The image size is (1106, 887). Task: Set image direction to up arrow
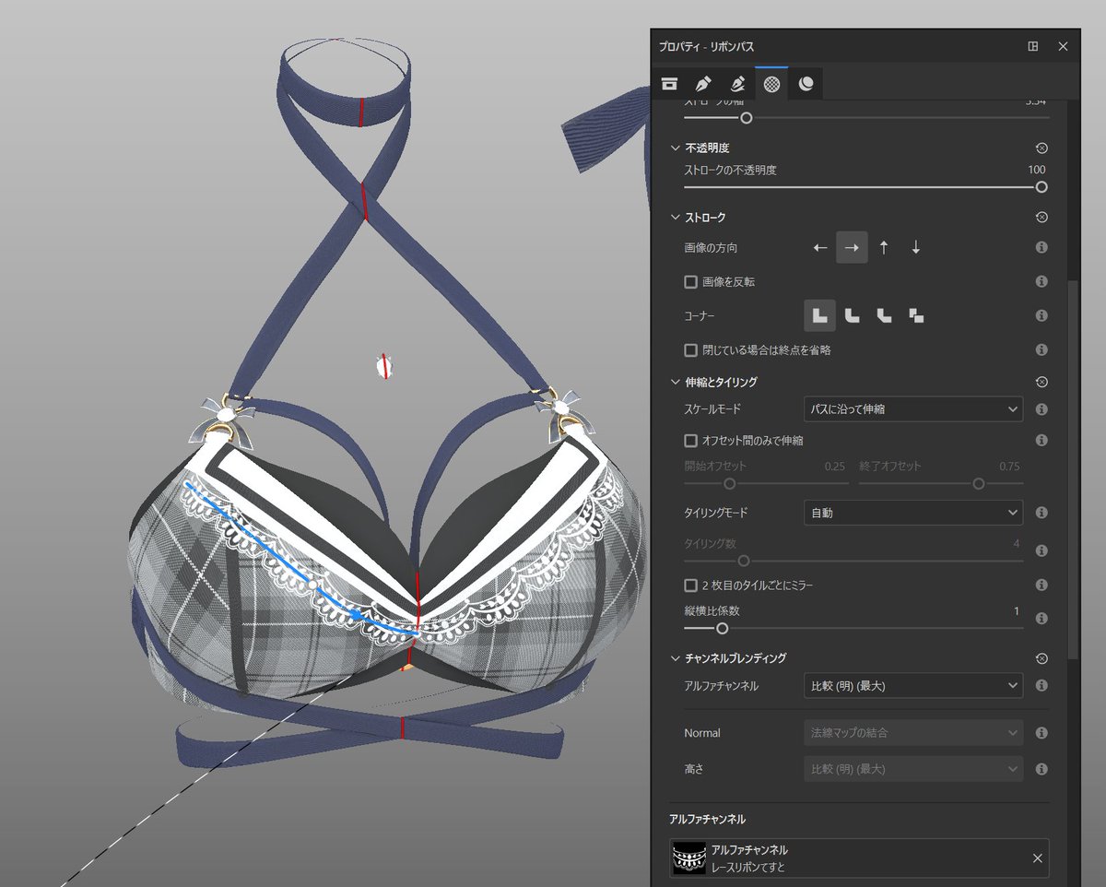tap(884, 248)
